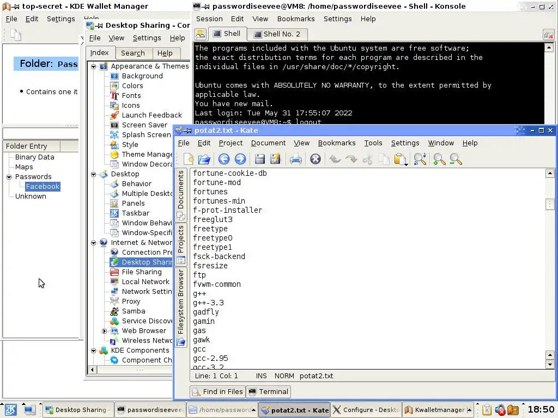The image size is (558, 418).
Task: Collapse the Passwords folder in Wallet Manager
Action: tap(9, 177)
